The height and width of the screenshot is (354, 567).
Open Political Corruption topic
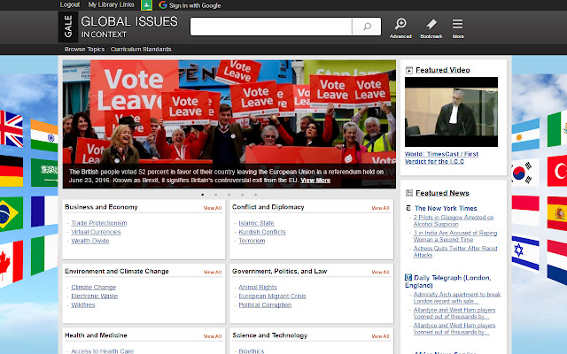(265, 304)
